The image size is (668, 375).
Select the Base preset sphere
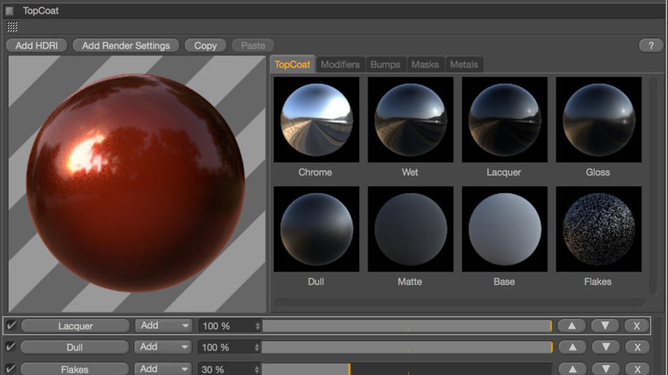click(505, 229)
